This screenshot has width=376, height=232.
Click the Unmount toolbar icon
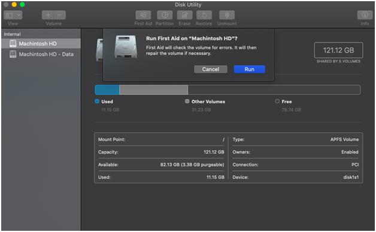pyautogui.click(x=227, y=15)
